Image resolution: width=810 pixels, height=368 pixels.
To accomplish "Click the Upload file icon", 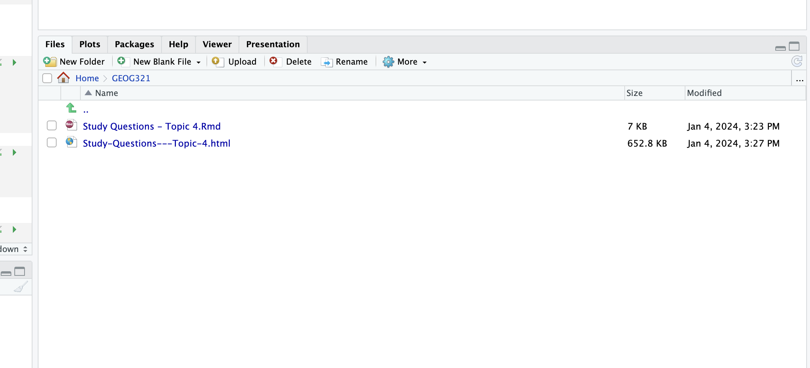I will (x=217, y=62).
